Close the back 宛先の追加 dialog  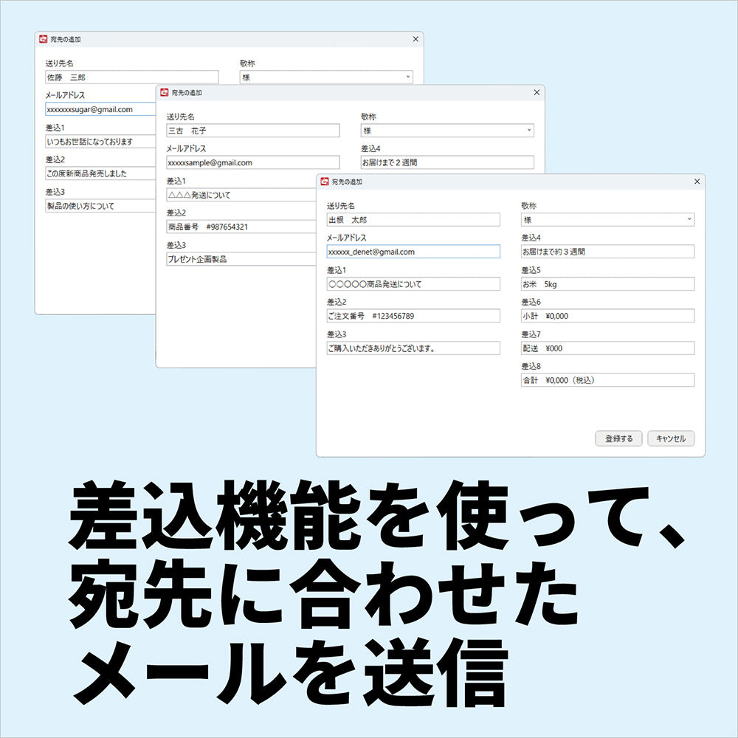click(x=415, y=39)
